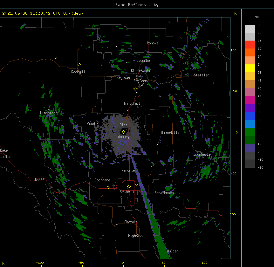
Task: Click the yellow diamond marker above RockyMH
Action: pos(79,65)
